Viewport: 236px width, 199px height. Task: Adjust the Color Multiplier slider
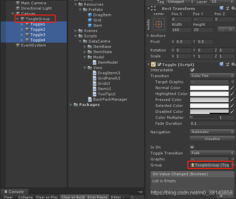(203, 117)
